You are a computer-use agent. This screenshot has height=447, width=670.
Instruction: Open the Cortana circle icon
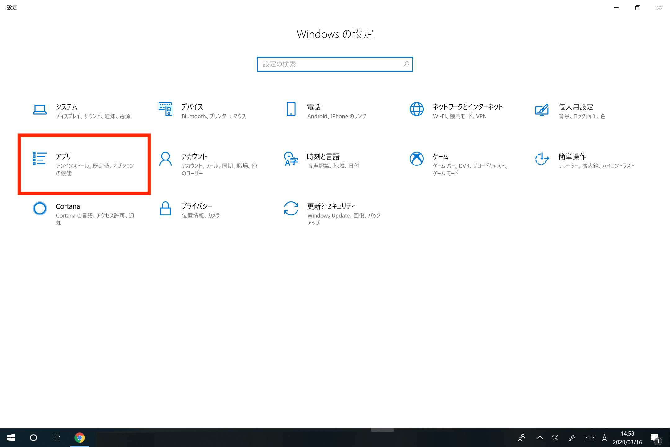tap(40, 209)
